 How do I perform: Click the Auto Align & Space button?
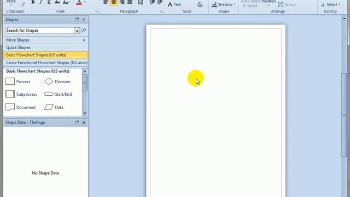tap(250, 3)
